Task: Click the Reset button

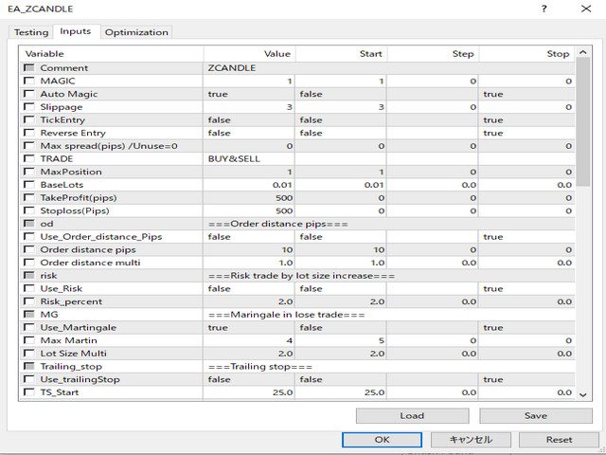Action: click(559, 440)
